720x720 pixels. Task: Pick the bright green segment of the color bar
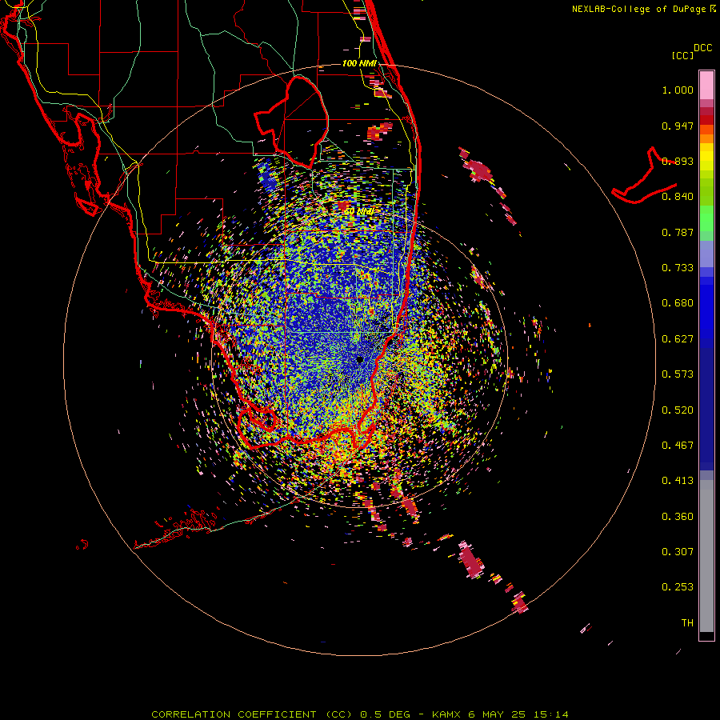pos(706,218)
